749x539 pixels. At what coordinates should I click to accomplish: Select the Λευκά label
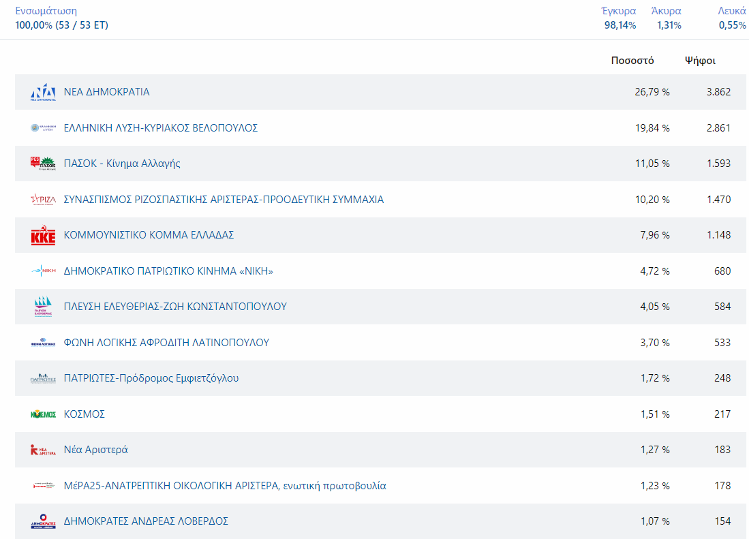click(732, 11)
